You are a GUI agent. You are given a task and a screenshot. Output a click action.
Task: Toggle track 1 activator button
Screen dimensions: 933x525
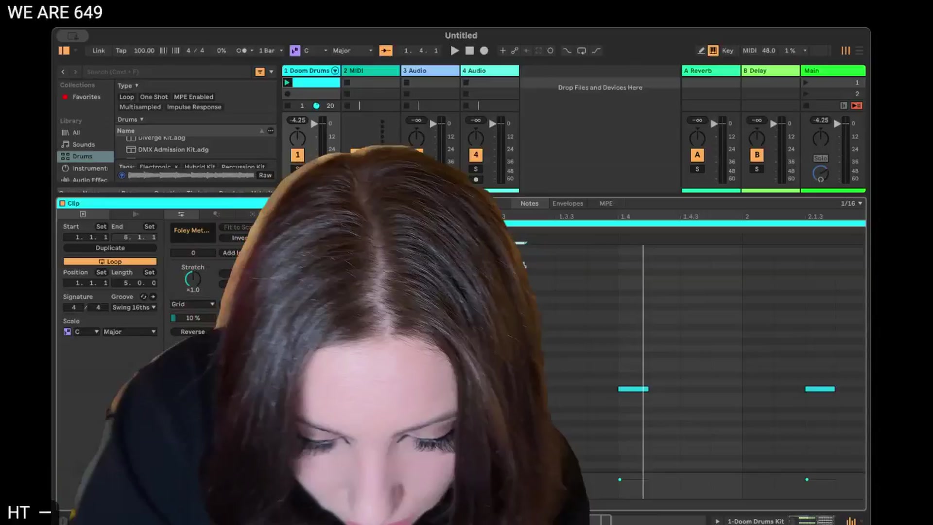click(297, 155)
